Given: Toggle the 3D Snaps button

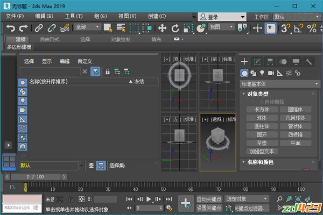Looking at the screenshot, I should pyautogui.click(x=285, y=28).
